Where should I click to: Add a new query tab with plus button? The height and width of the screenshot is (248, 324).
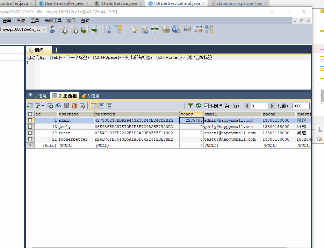(56, 50)
